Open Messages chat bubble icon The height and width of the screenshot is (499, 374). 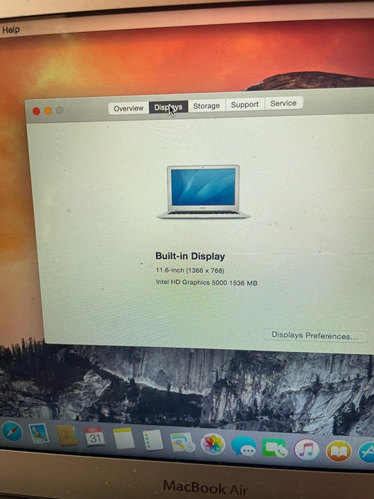point(243,446)
